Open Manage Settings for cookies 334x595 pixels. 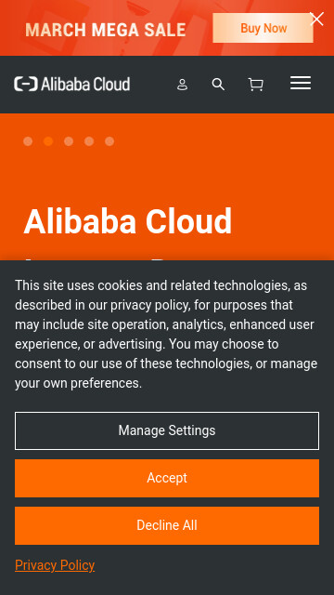(x=167, y=430)
